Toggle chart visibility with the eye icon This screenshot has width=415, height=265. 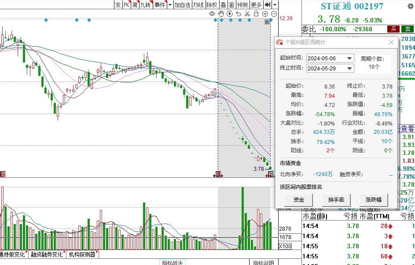pos(212,14)
